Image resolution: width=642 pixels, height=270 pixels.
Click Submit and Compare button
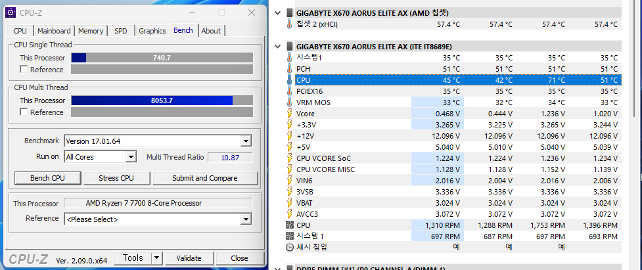tap(205, 179)
